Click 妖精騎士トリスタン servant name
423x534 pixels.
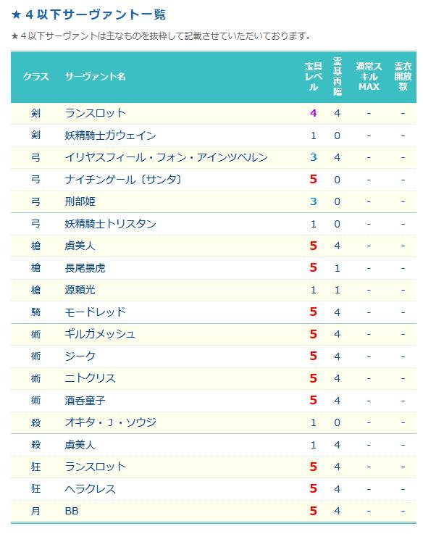click(110, 224)
